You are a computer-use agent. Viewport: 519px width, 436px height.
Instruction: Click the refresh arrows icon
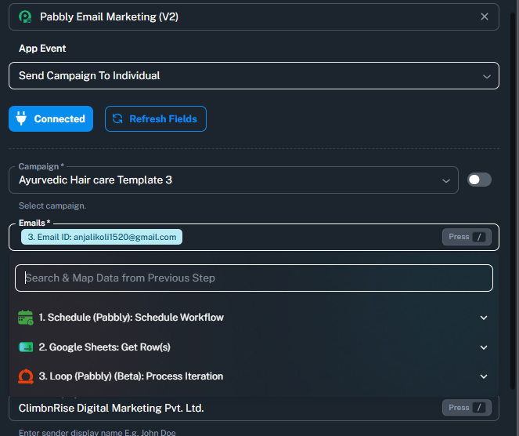117,118
